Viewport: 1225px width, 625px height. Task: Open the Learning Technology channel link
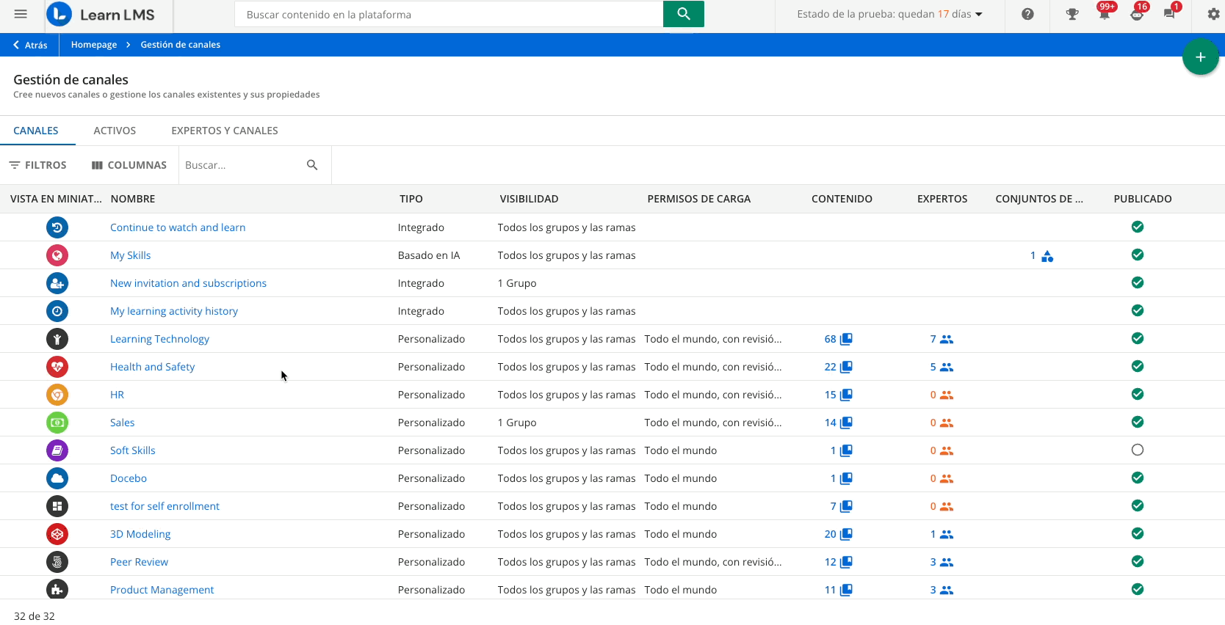[159, 339]
